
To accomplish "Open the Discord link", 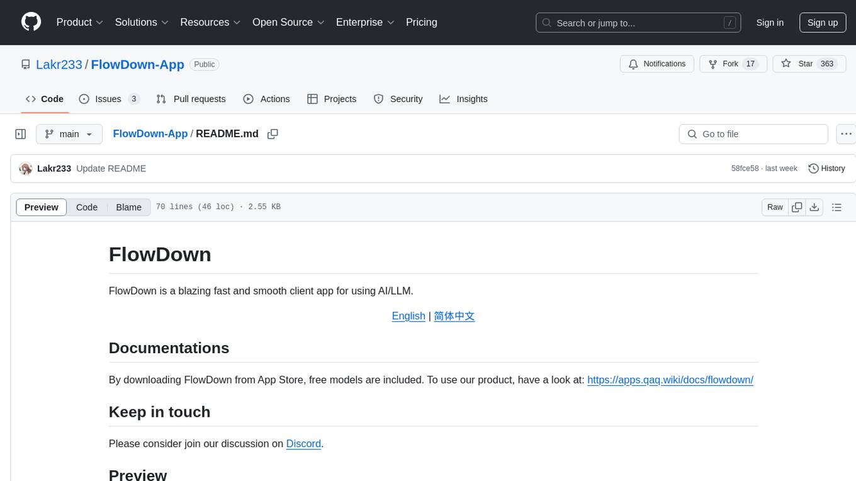I will pos(303,443).
